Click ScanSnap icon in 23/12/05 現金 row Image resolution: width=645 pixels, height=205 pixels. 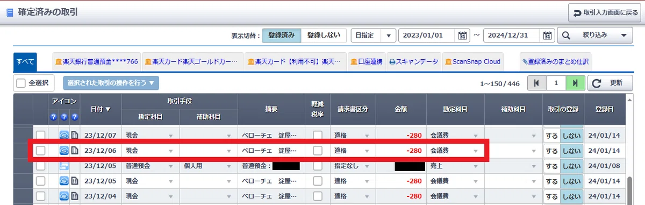coord(64,181)
